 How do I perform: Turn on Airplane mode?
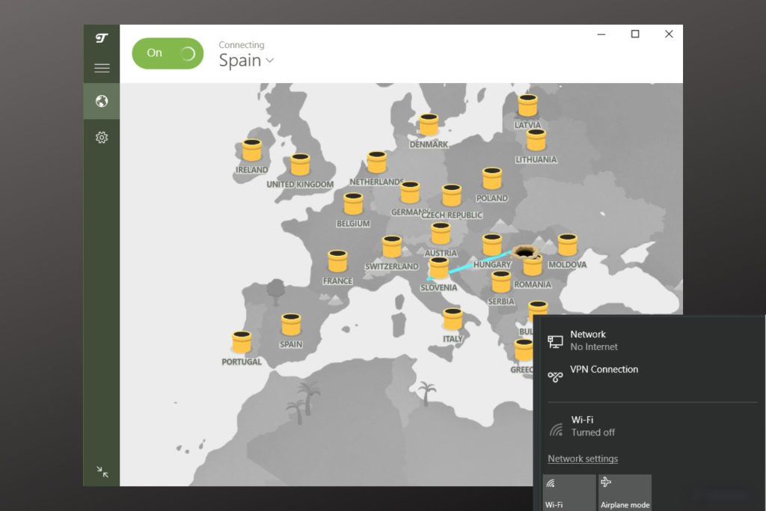[625, 492]
